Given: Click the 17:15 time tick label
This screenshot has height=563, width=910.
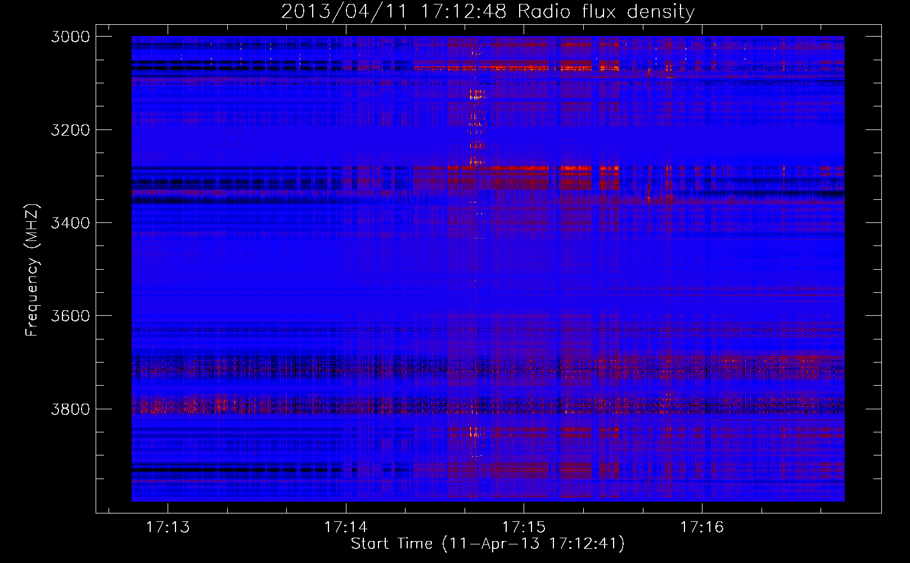Looking at the screenshot, I should [x=524, y=528].
